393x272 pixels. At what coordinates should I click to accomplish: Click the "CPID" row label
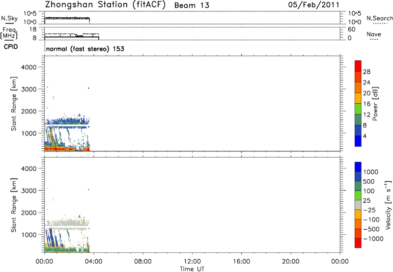[x=11, y=47]
